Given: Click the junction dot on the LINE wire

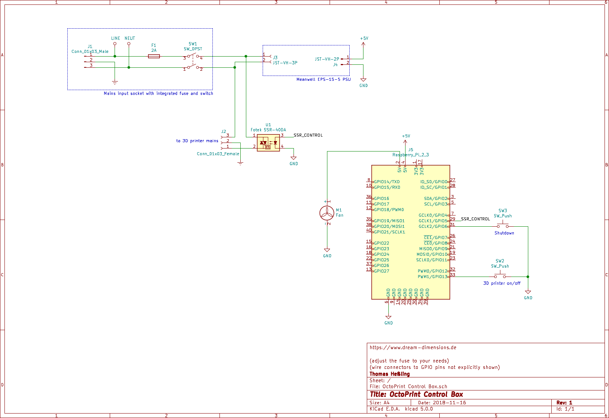Looking at the screenshot, I should pyautogui.click(x=115, y=56).
